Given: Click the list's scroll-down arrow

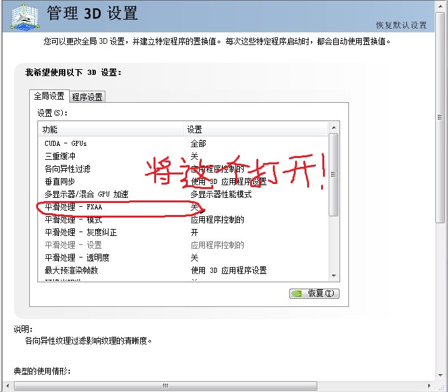Looking at the screenshot, I should pos(334,275).
